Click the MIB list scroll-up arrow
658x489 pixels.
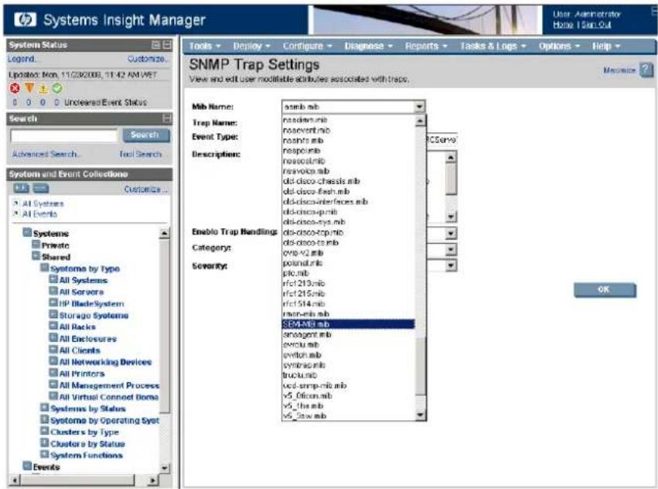421,121
